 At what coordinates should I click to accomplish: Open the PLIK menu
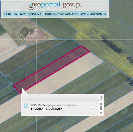[x=8, y=14]
